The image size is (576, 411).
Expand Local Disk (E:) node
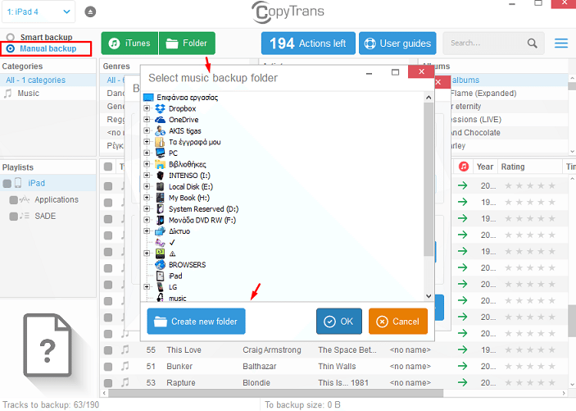[147, 186]
